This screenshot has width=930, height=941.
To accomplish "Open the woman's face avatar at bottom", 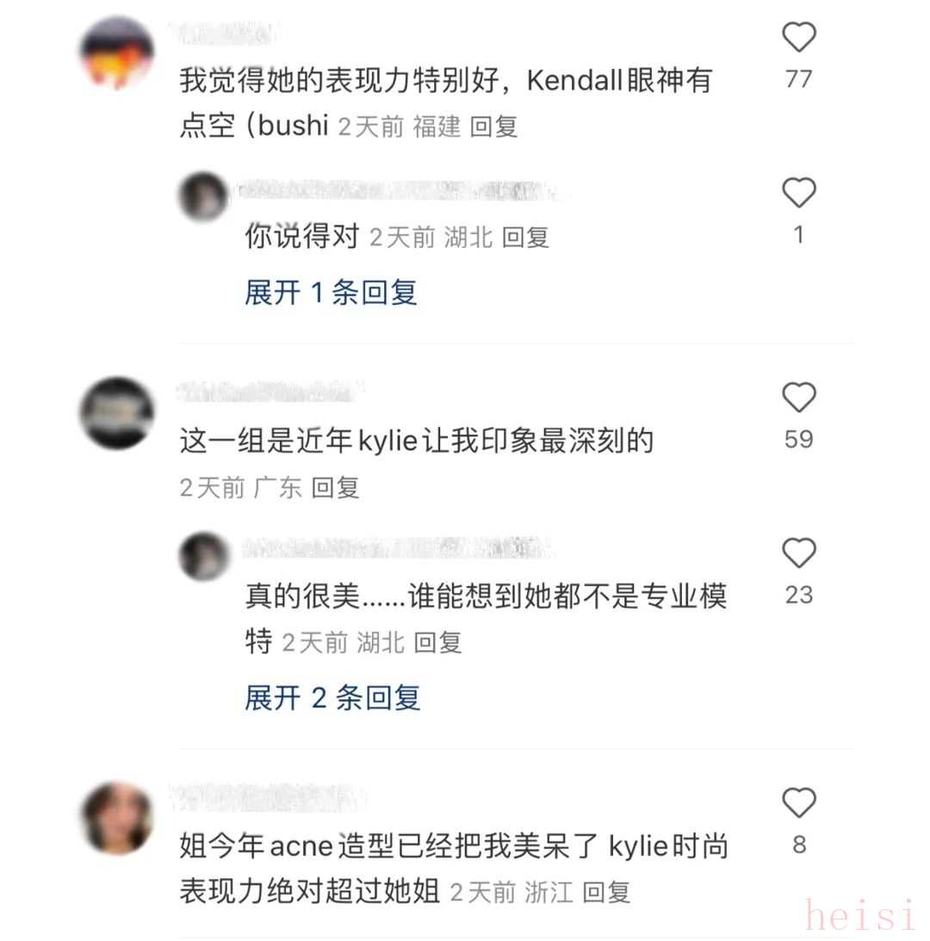I will click(x=117, y=819).
